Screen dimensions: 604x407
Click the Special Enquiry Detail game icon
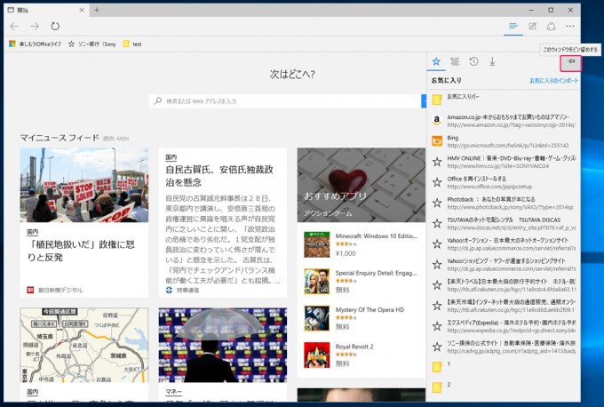coord(316,282)
